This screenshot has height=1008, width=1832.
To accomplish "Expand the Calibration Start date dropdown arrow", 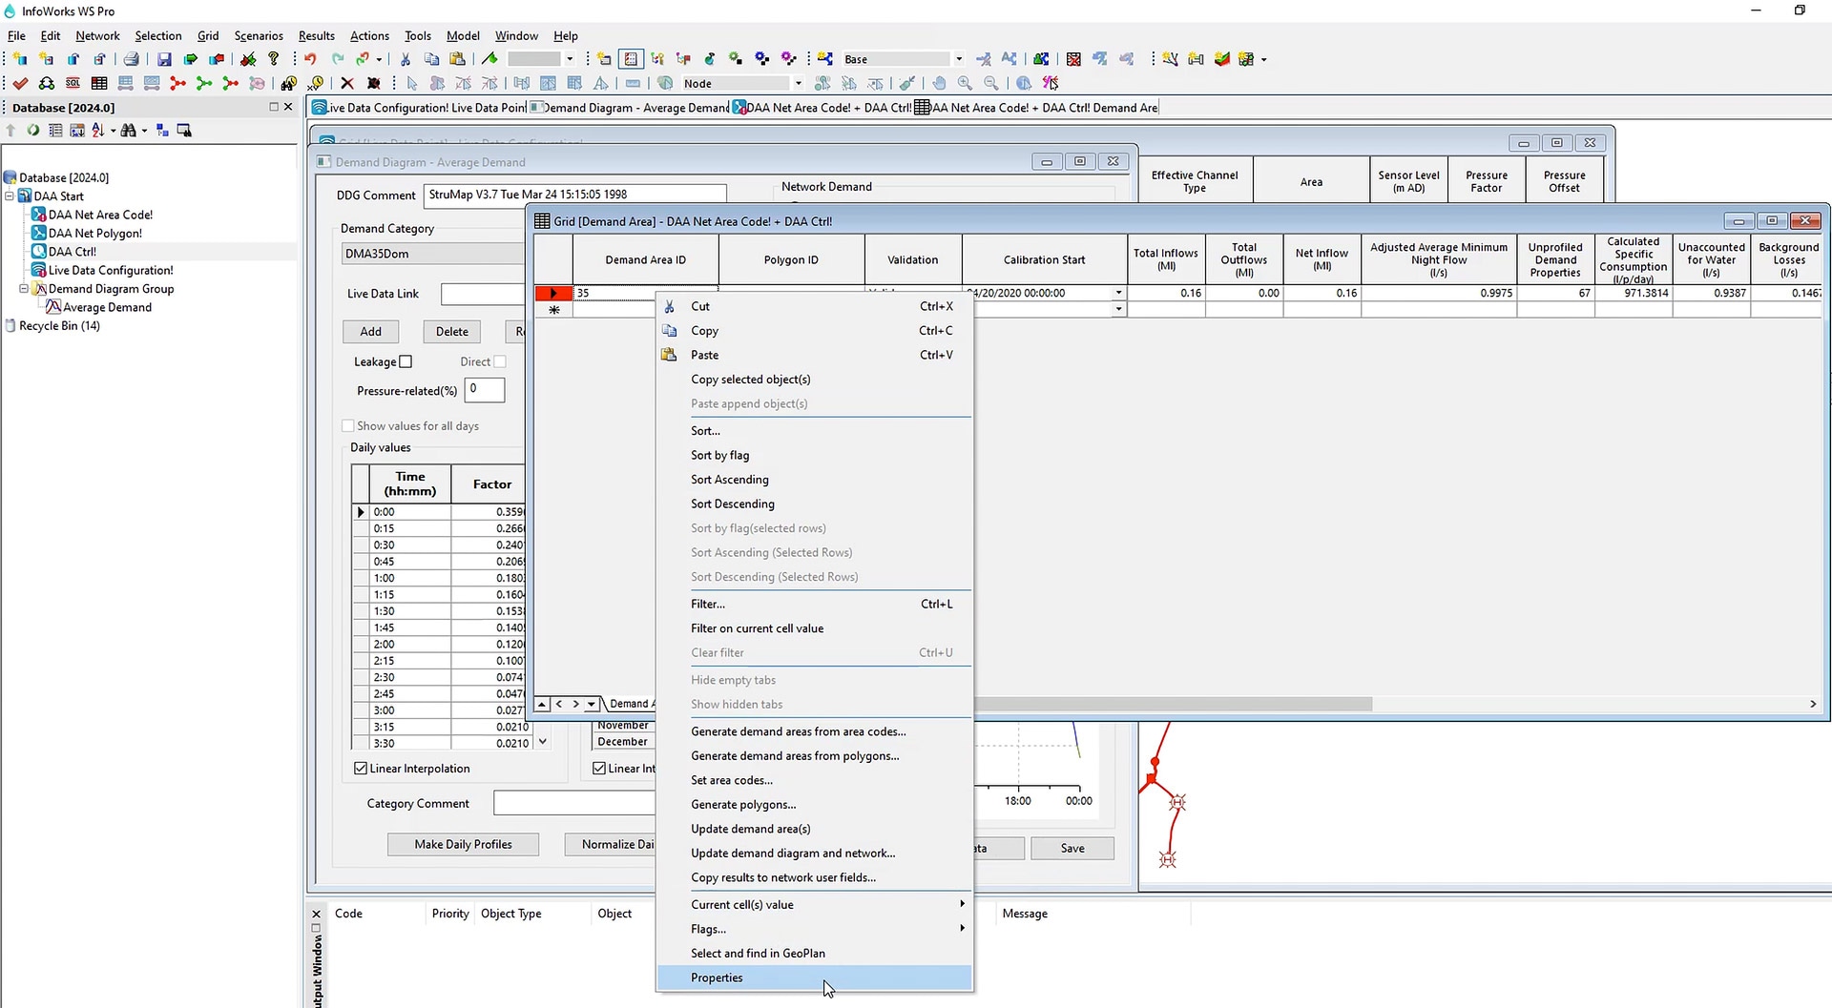I will [1117, 294].
